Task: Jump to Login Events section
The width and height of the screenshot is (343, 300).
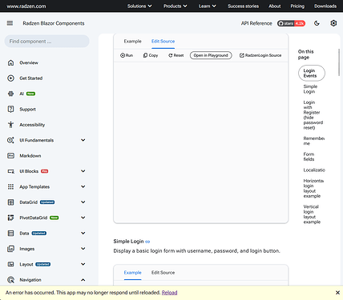Action: pyautogui.click(x=312, y=73)
